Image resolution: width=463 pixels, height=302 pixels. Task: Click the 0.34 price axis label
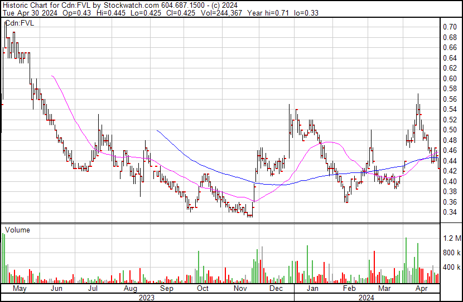(x=450, y=212)
